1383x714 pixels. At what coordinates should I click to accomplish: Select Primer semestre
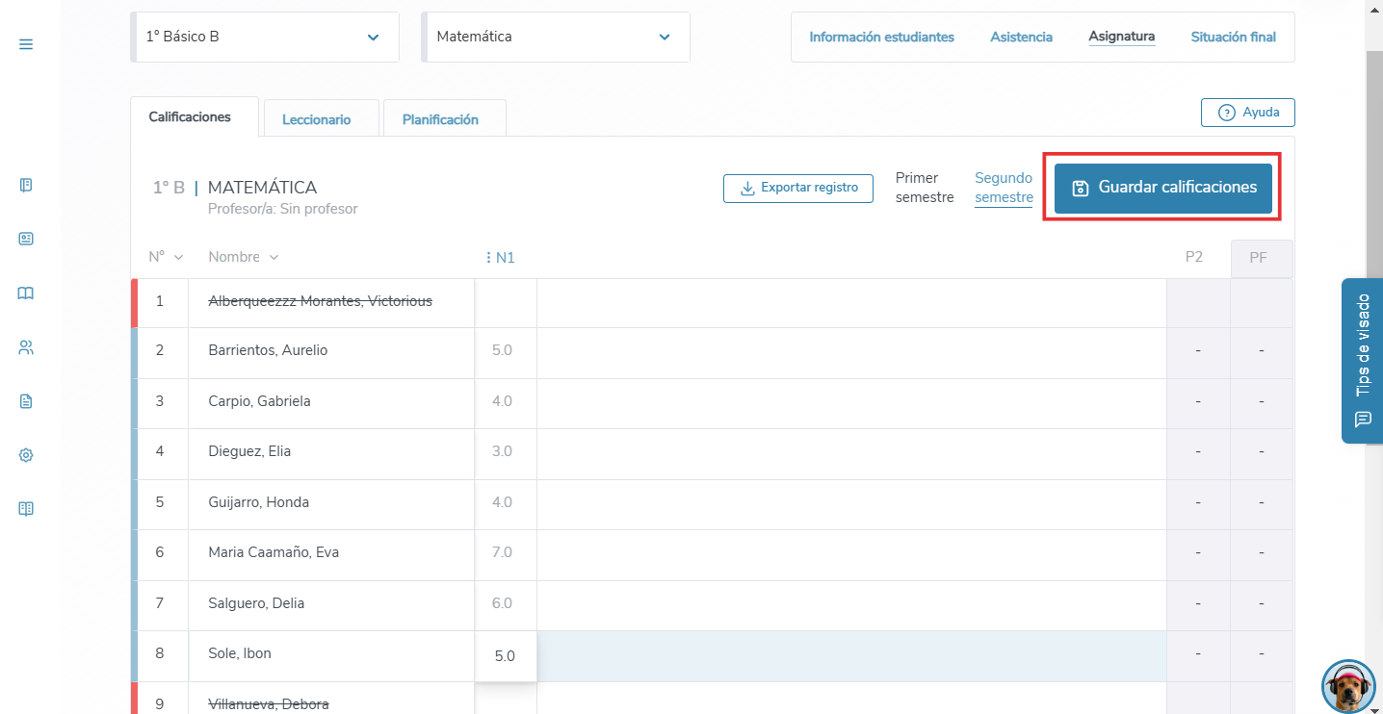click(x=925, y=188)
